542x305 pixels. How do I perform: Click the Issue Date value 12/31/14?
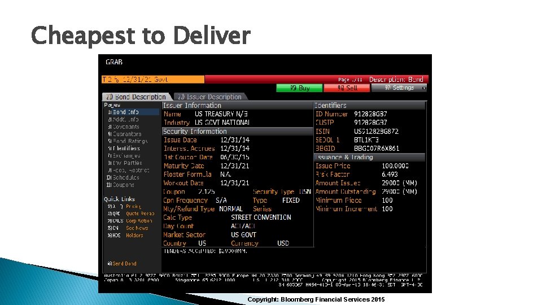[235, 140]
